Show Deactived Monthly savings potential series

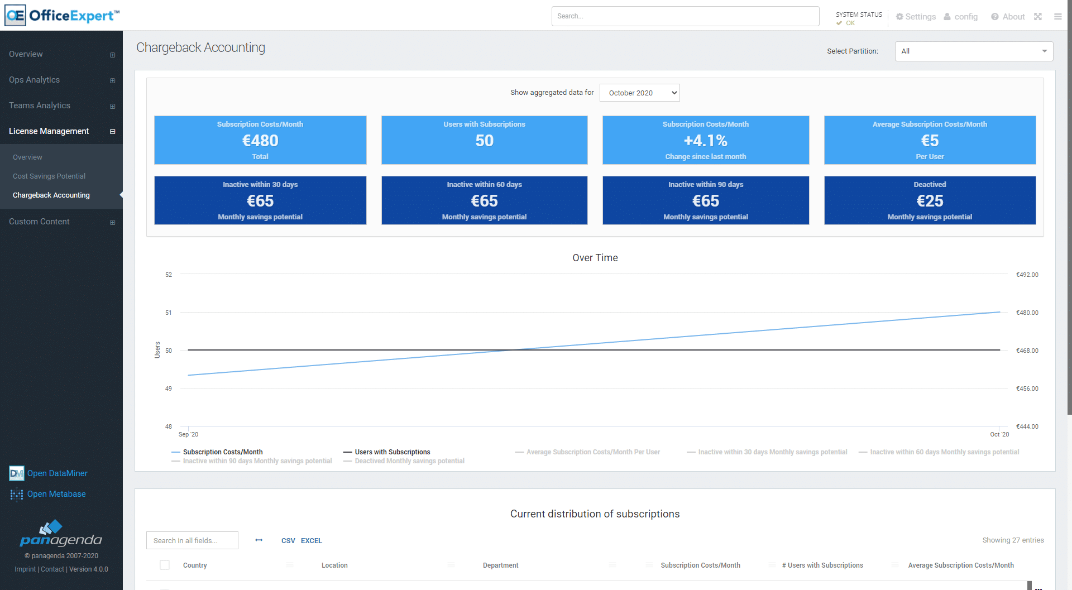tap(409, 461)
